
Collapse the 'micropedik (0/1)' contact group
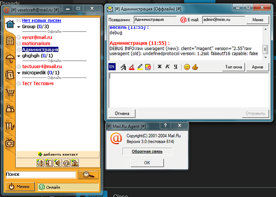tap(19, 73)
